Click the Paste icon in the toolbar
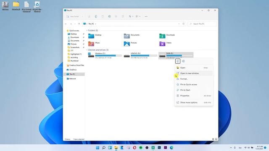The image size is (269, 151). coord(103,16)
